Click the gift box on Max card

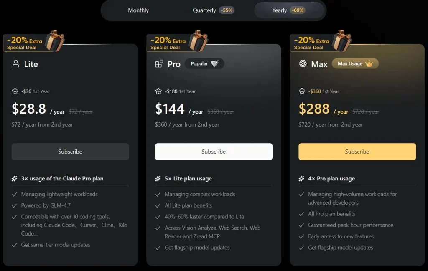[341, 41]
